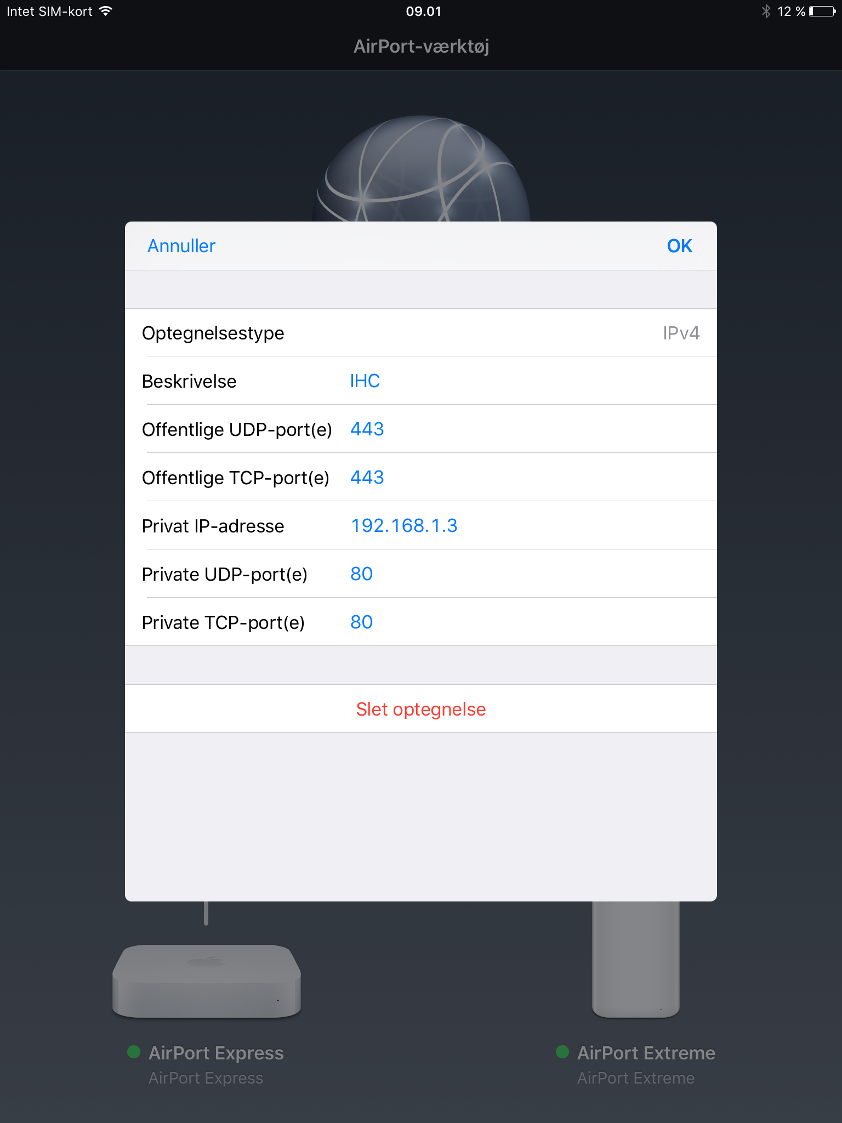The height and width of the screenshot is (1123, 842).
Task: Tap the Wi-Fi signal icon
Action: pyautogui.click(x=106, y=11)
